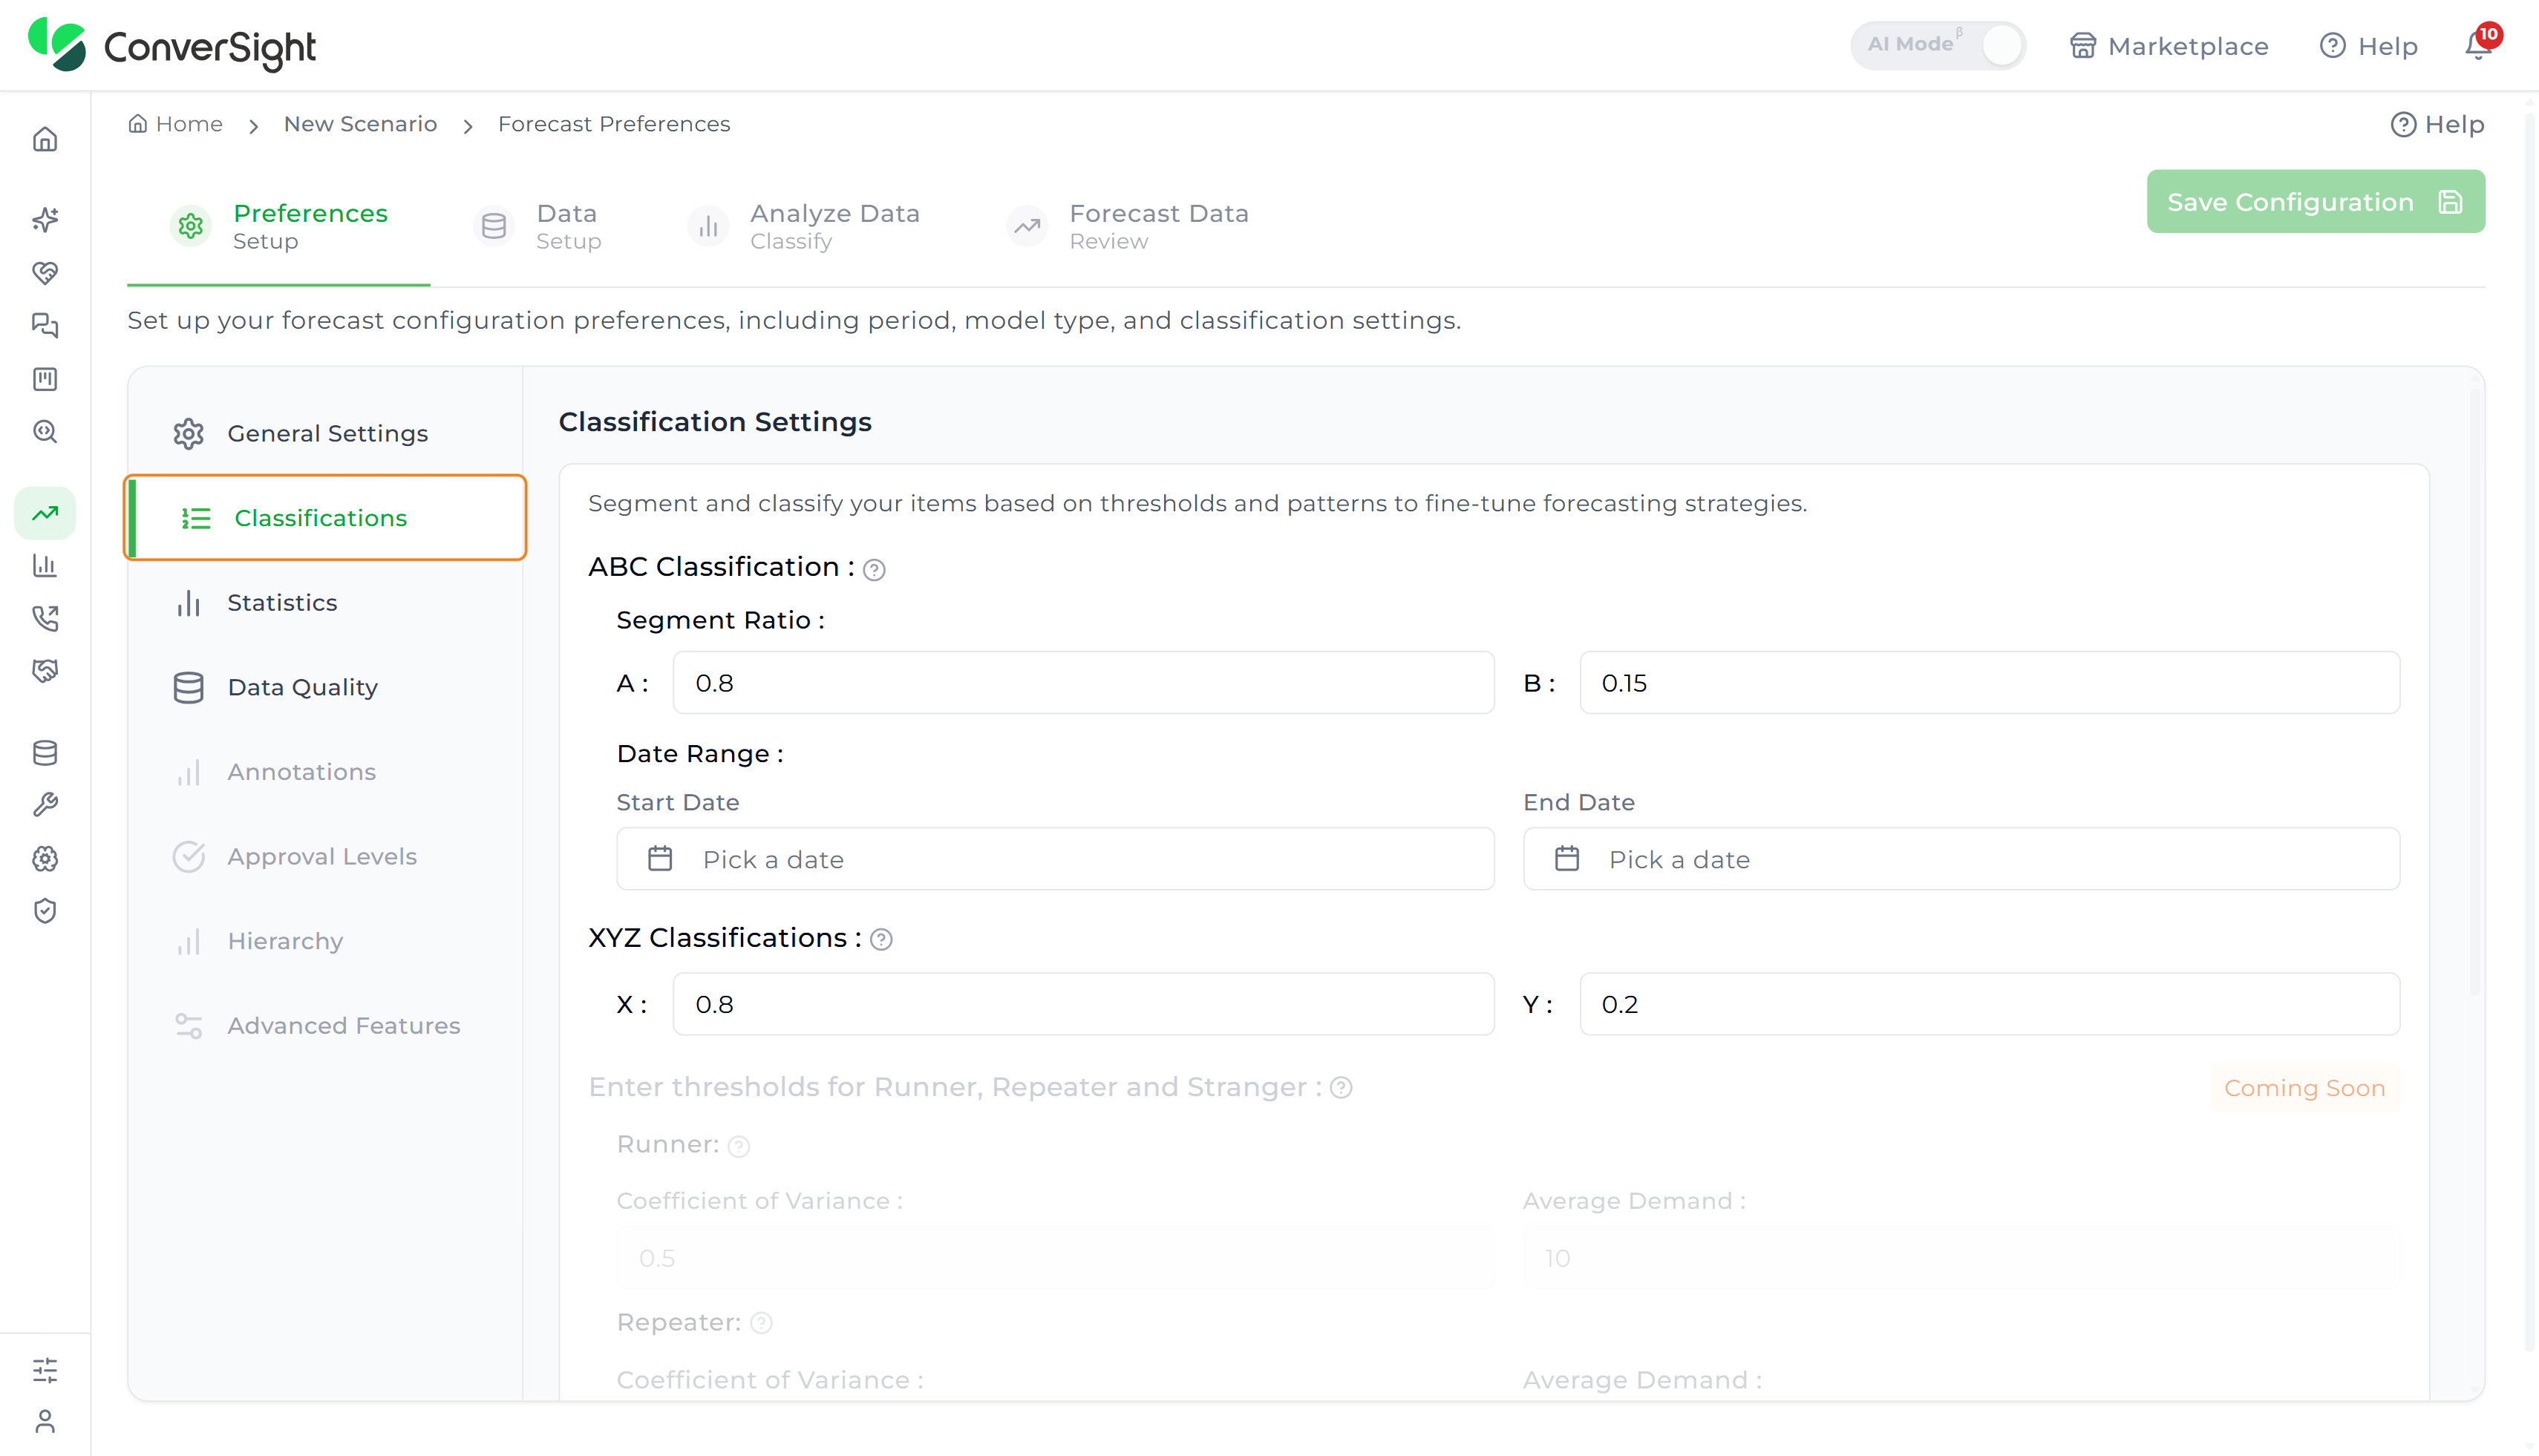Click the X threshold input field
The width and height of the screenshot is (2539, 1456).
1083,1004
